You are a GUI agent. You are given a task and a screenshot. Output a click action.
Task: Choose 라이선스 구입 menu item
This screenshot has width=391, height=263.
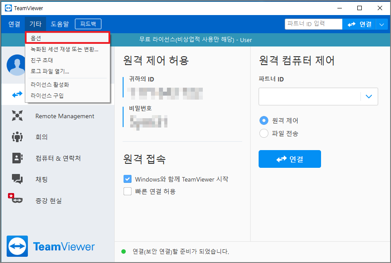click(x=47, y=96)
